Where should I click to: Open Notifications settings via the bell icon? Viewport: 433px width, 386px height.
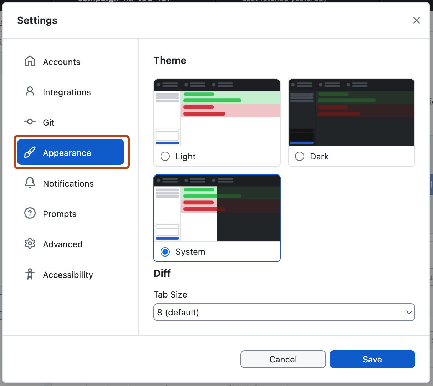(30, 183)
